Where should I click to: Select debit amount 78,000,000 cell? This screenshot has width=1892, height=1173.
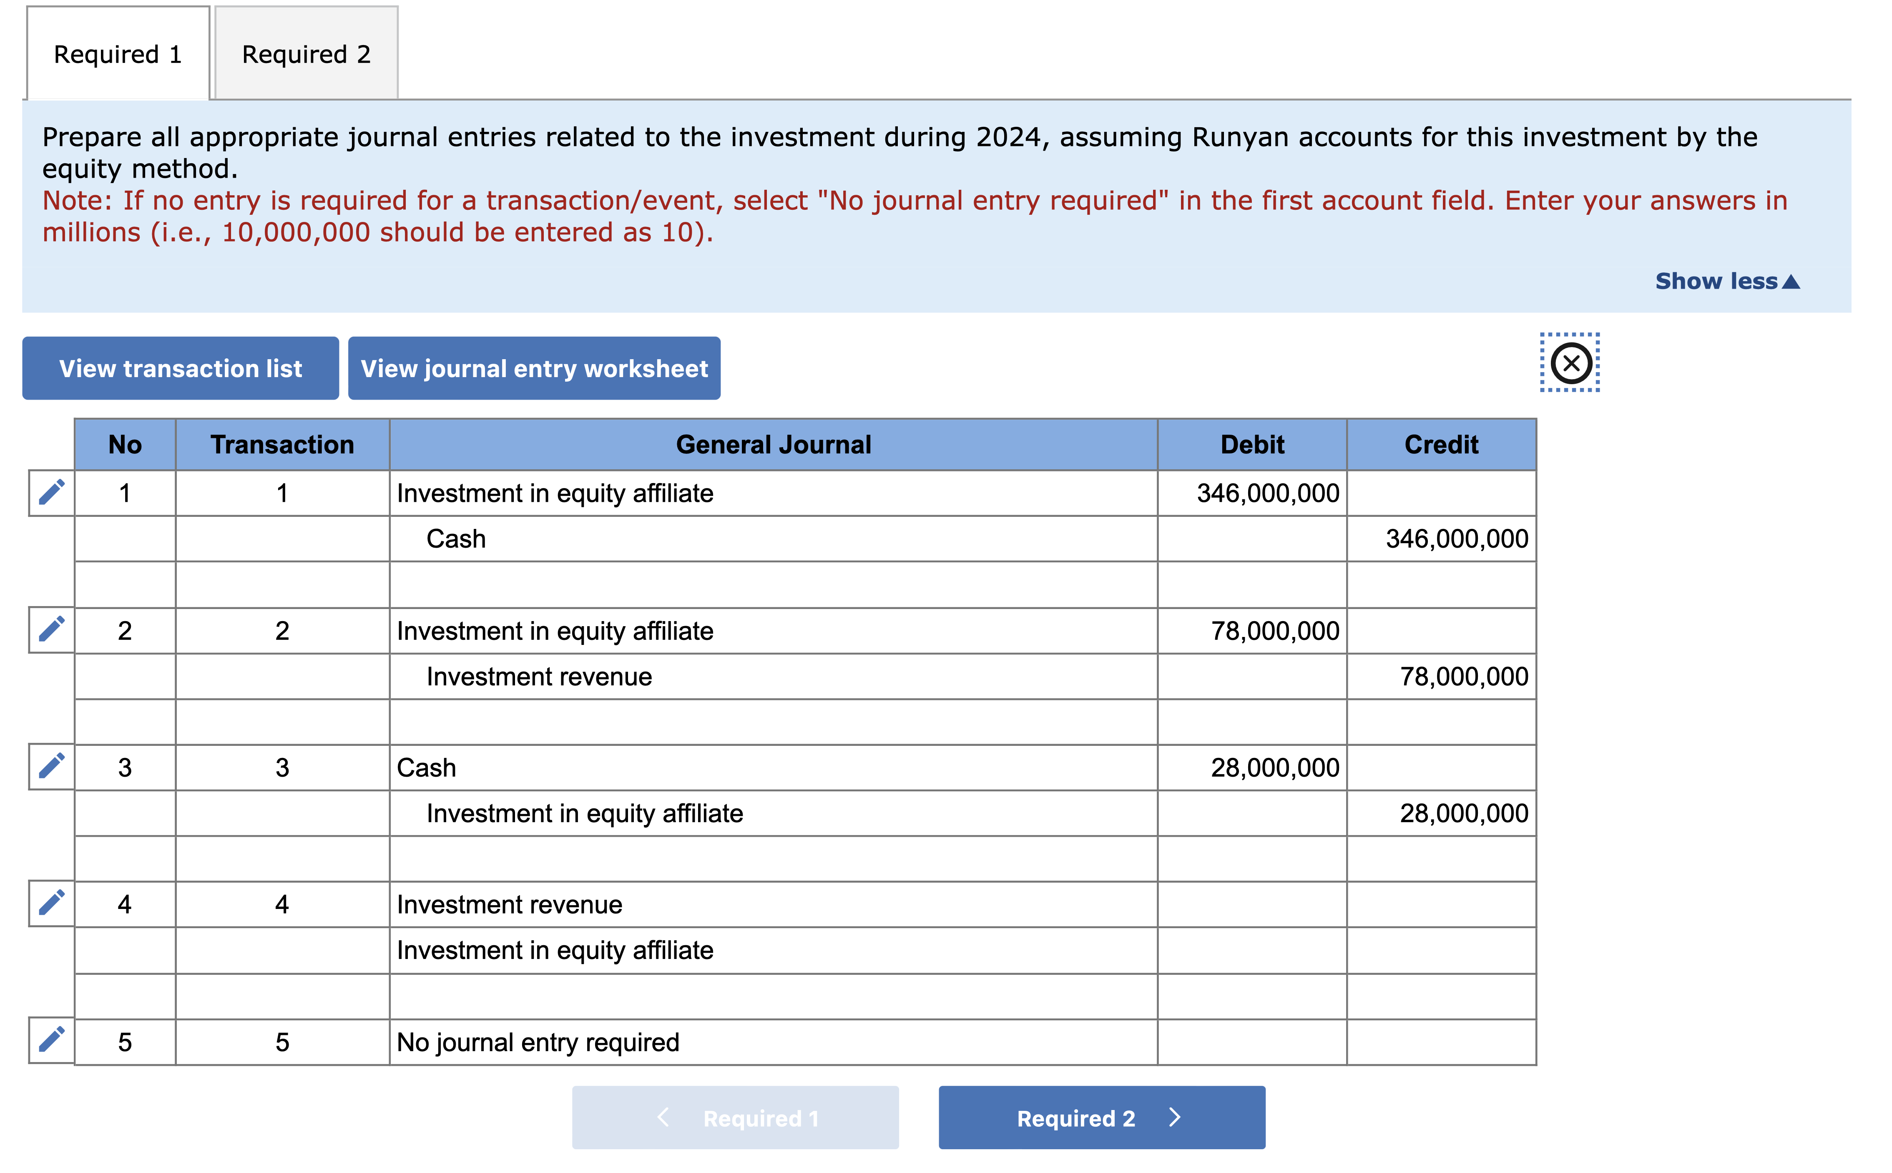[x=1252, y=631]
